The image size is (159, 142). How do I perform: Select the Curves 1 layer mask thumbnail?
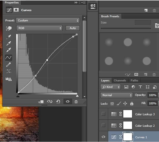(x=127, y=137)
